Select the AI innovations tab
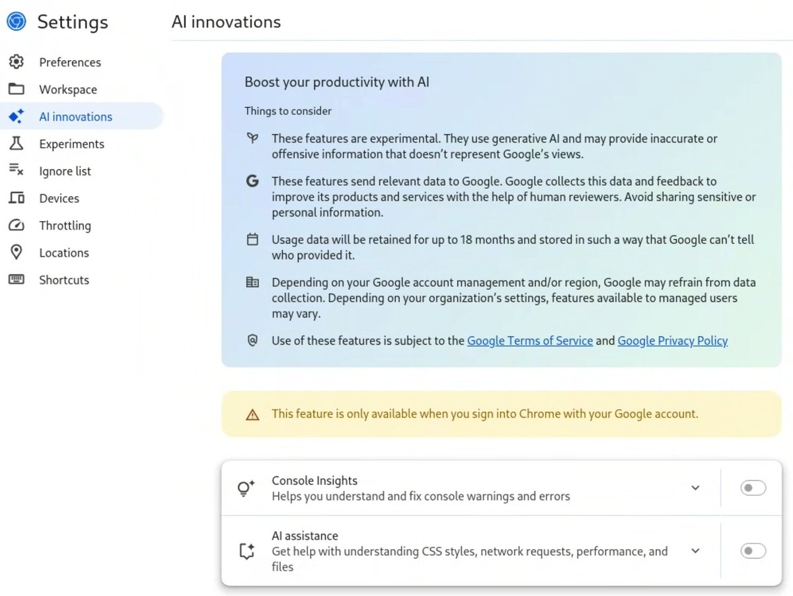This screenshot has height=596, width=793. click(82, 116)
